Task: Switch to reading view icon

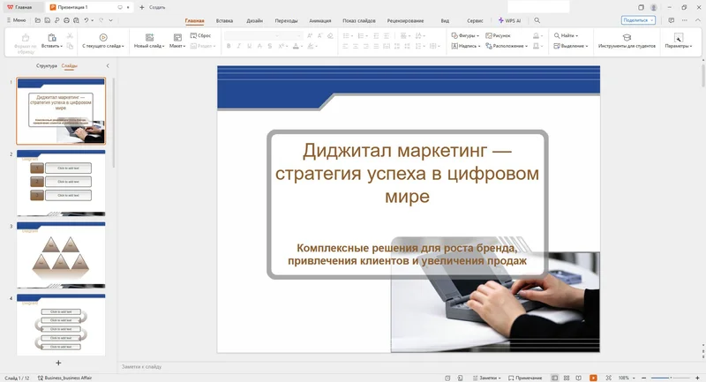Action: [x=579, y=378]
